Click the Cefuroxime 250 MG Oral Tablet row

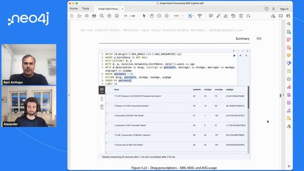[177, 116]
